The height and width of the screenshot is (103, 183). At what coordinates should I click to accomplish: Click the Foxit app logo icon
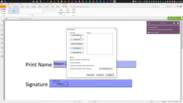click(x=1, y=4)
